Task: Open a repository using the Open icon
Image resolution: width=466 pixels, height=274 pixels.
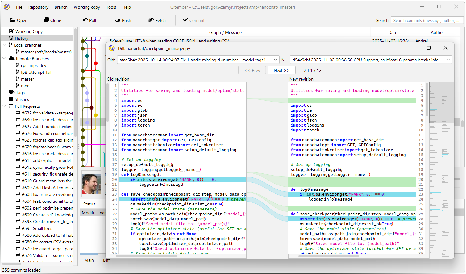Action: [11, 20]
